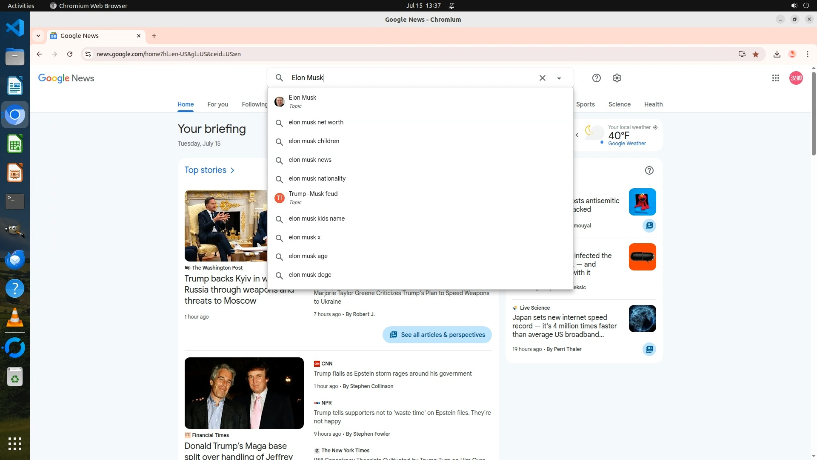
Task: Open the Google apps grid
Action: point(775,78)
